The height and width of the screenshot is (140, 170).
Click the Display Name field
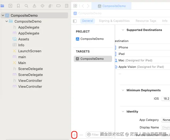click(165, 127)
